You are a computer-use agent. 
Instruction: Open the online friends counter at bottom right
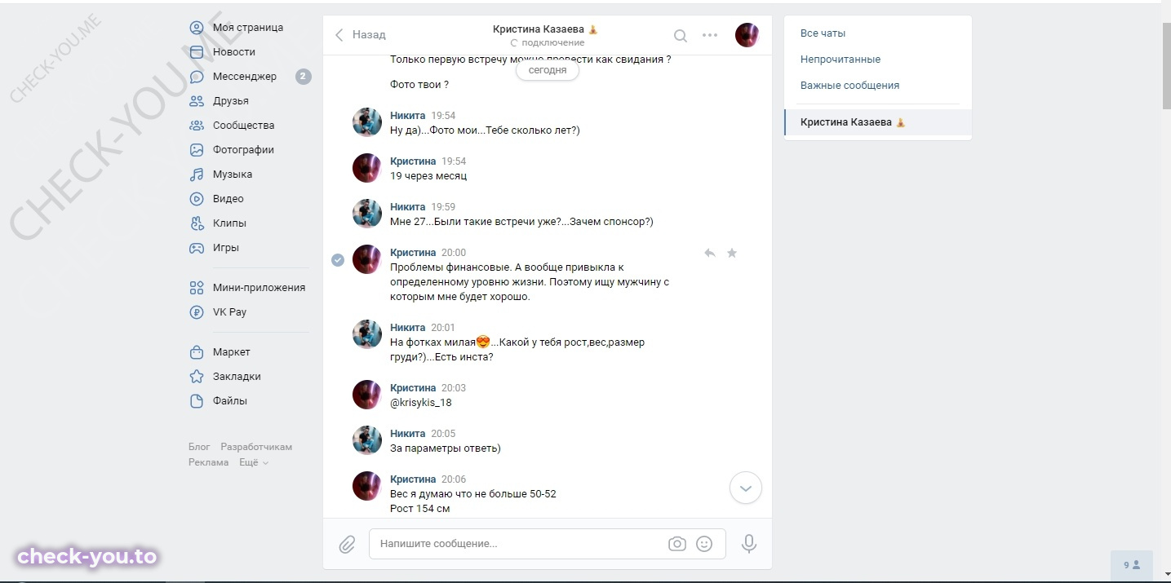coord(1132,564)
